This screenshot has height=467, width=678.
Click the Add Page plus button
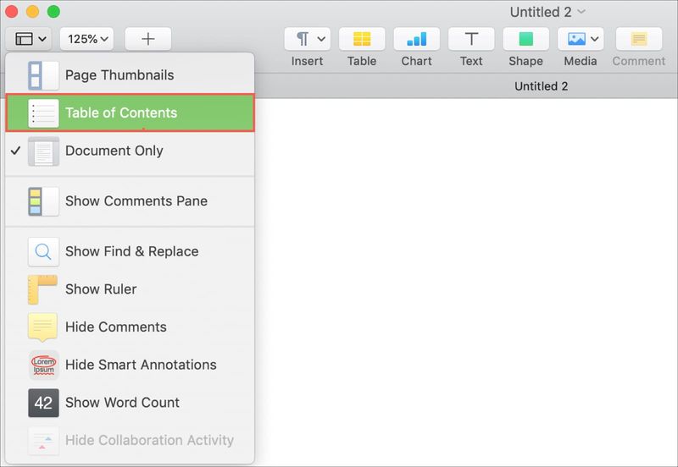[147, 39]
